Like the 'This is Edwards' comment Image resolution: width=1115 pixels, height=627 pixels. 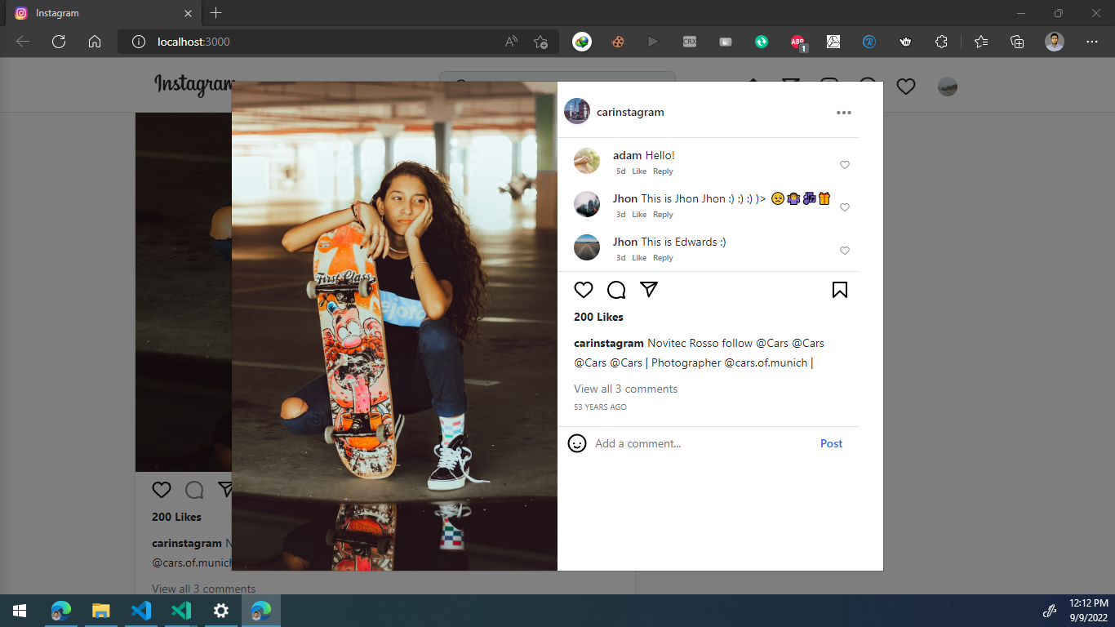845,251
